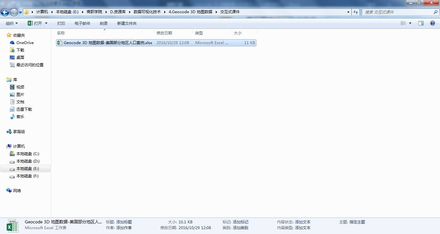The height and width of the screenshot is (234, 440).
Task: Click the folder icon in the address bar
Action: coord(26,12)
